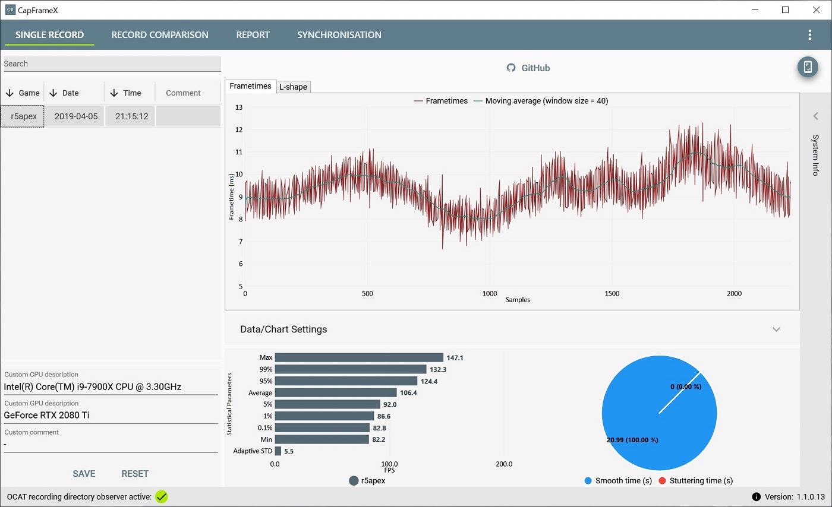Screen dimensions: 832x507
Task: Click the round phone icon button
Action: [x=808, y=67]
